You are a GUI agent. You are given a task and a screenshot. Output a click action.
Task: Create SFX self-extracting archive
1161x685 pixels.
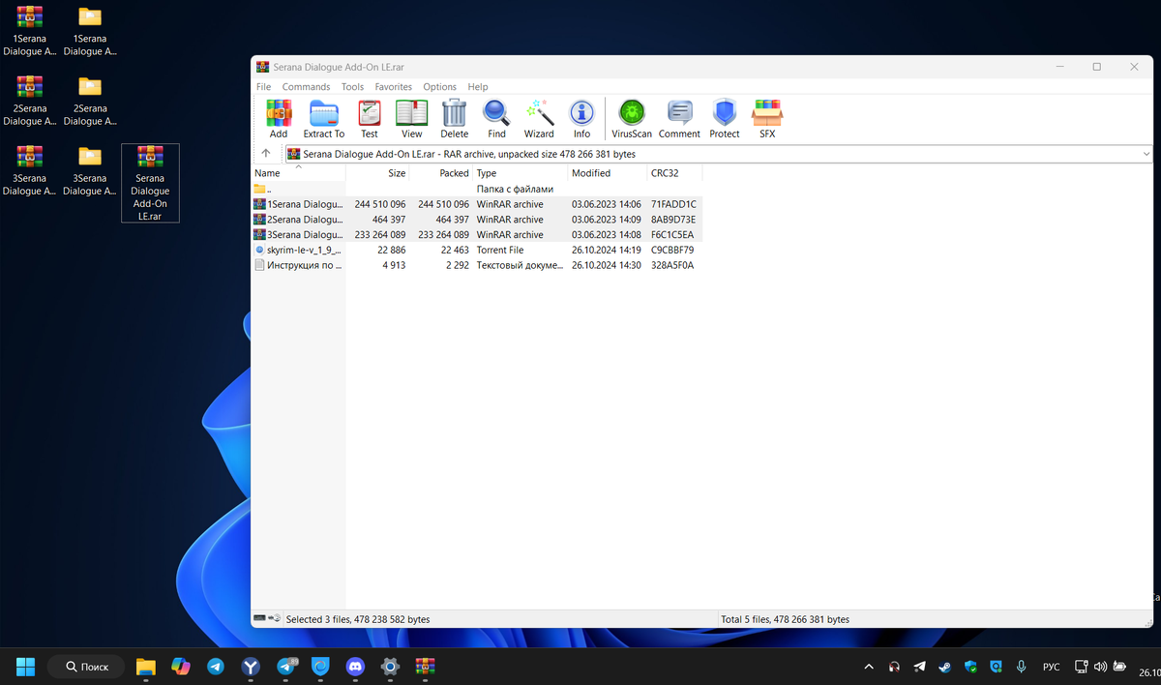[x=767, y=118]
